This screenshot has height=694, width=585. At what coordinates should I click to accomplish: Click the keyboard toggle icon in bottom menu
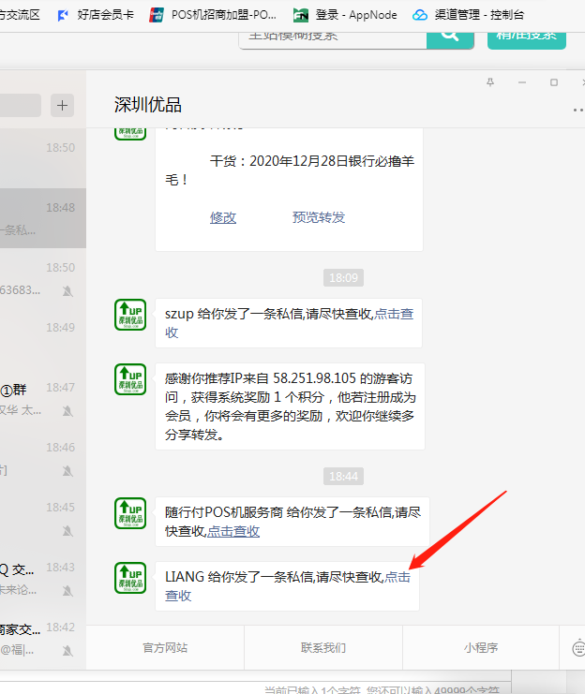578,648
